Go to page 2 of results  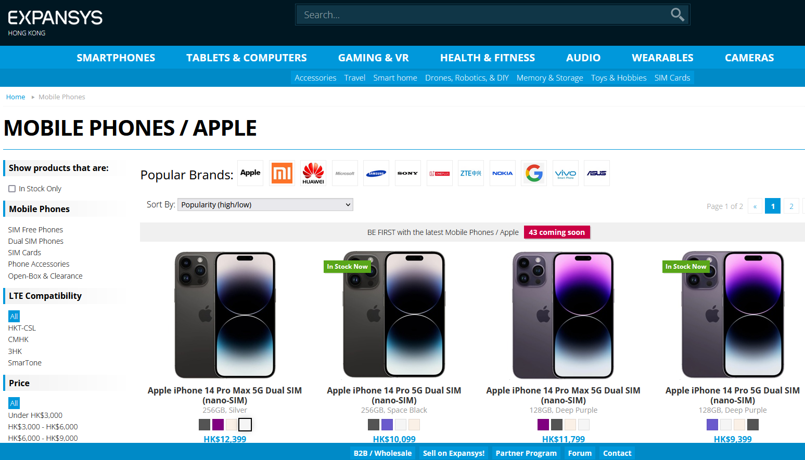[791, 206]
